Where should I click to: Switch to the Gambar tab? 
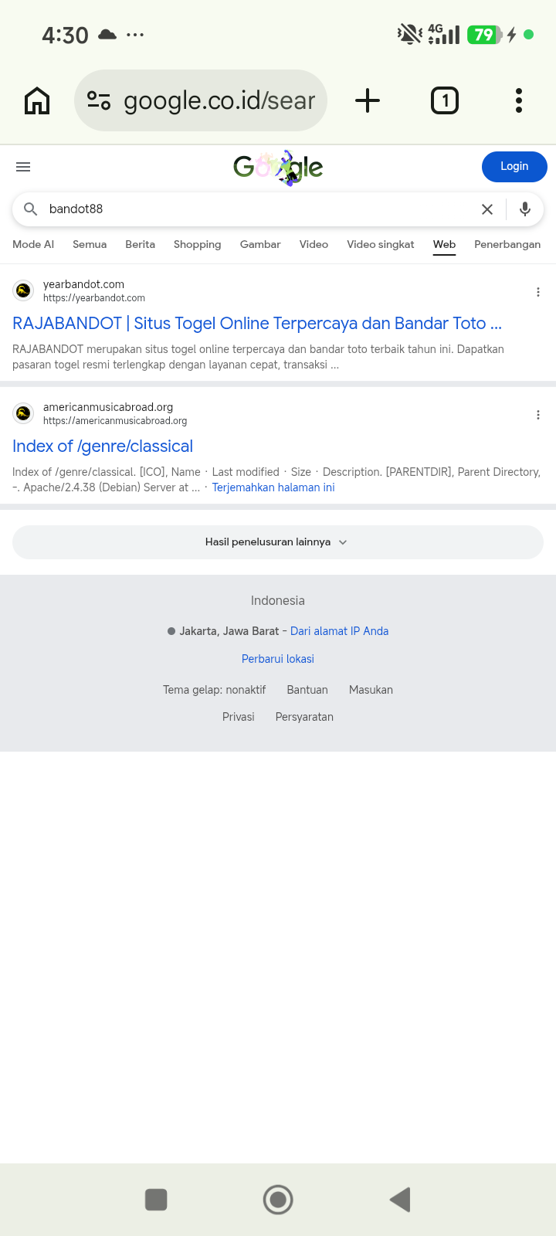[x=260, y=244]
